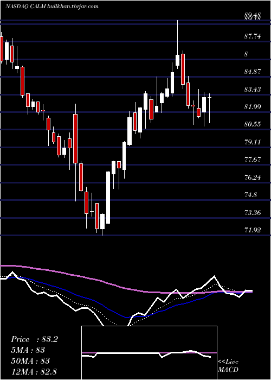Click the 77.67 price axis label

253,160
